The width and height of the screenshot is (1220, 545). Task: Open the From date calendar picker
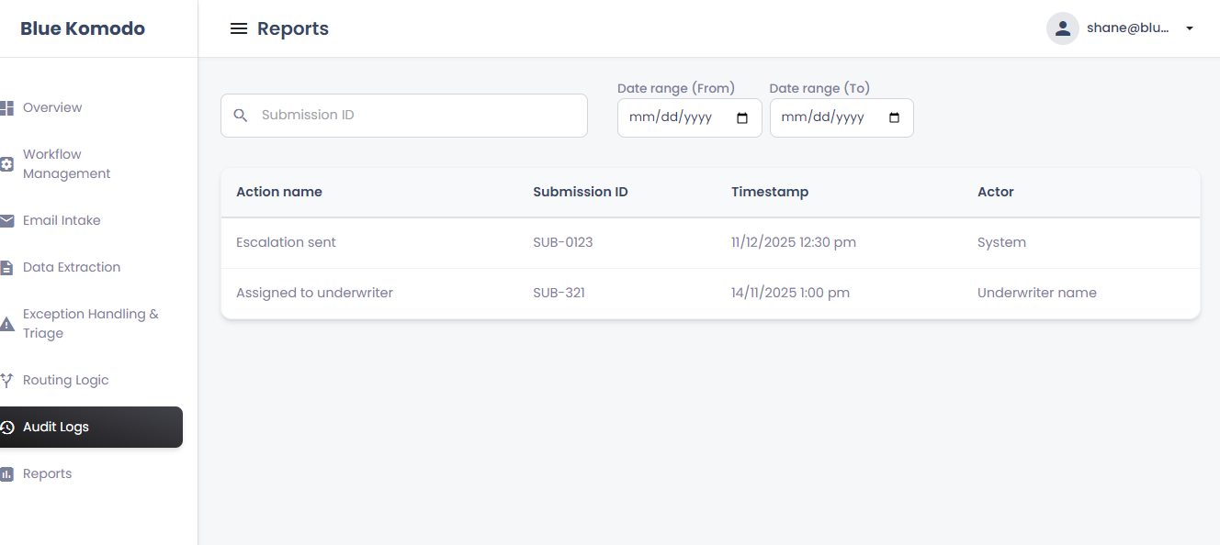click(x=743, y=118)
